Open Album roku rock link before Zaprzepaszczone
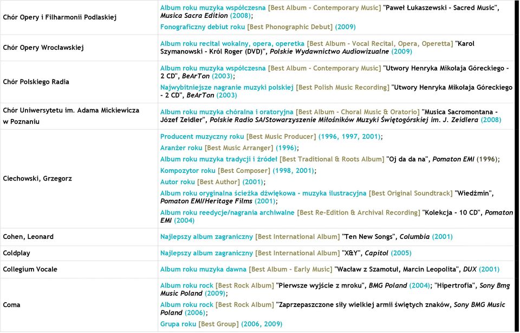 187,304
